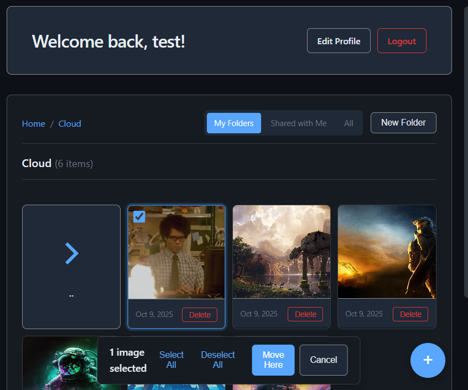Go to Home breadcrumb link
468x390 pixels.
[x=34, y=124]
